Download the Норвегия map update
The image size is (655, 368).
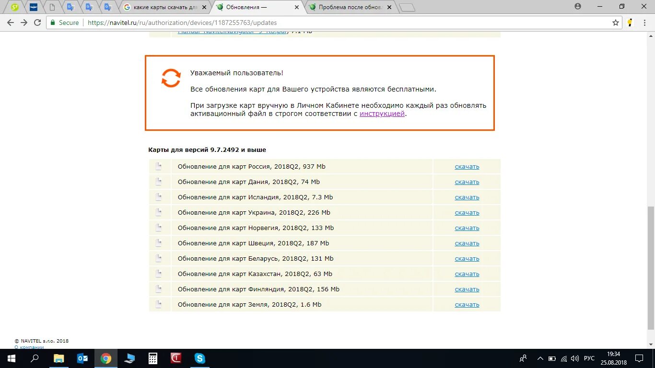(x=467, y=228)
